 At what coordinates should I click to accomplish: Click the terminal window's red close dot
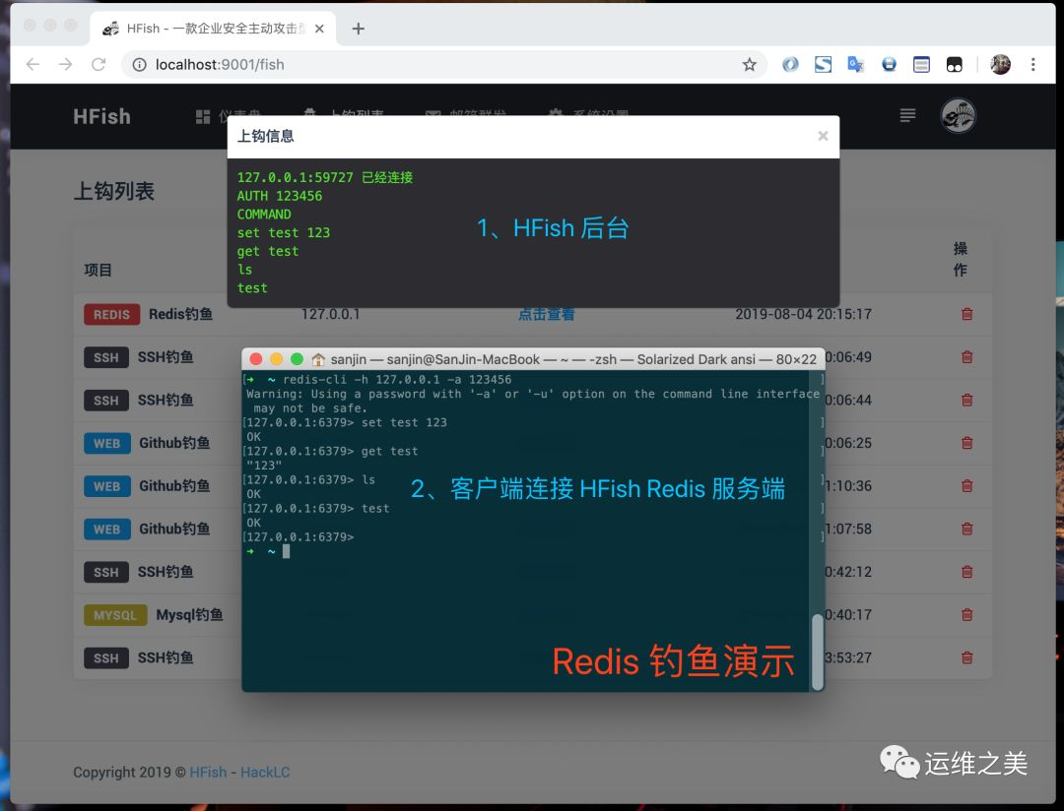tap(256, 359)
